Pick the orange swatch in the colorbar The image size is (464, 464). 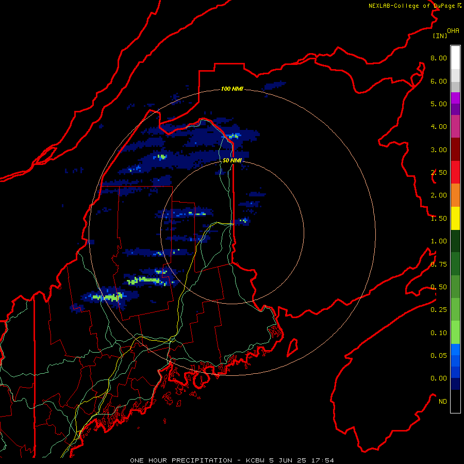pyautogui.click(x=455, y=195)
